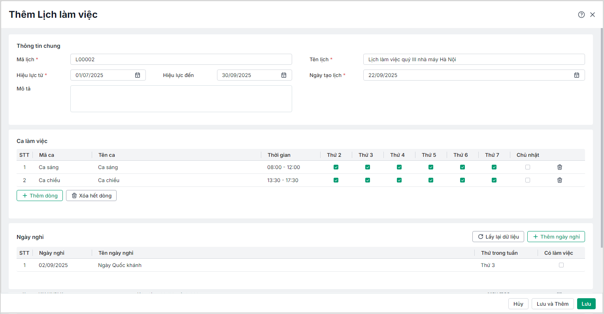The image size is (604, 314).
Task: Open the help question mark icon
Action: (x=581, y=15)
